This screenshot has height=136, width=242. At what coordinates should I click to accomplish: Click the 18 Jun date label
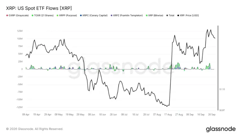pyautogui.click(x=102, y=115)
